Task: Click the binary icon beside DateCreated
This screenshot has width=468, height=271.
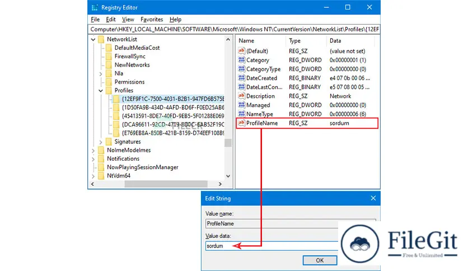Action: click(241, 78)
